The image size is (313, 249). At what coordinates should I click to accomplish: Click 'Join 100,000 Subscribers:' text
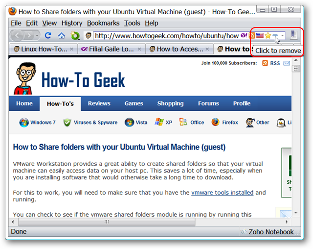[x=229, y=63]
